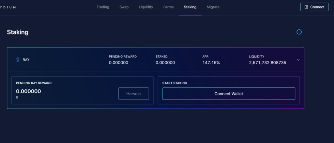Open the Farms tab

click(x=168, y=7)
